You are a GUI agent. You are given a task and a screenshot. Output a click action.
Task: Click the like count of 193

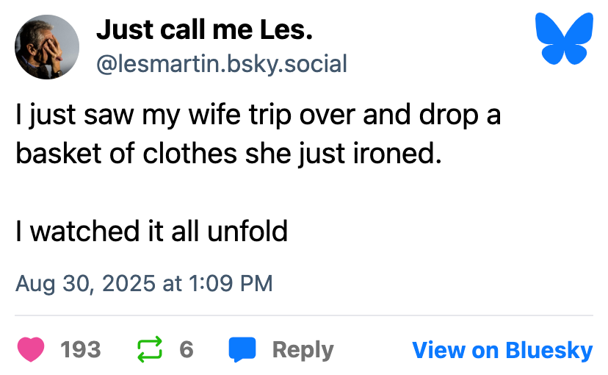[81, 349]
